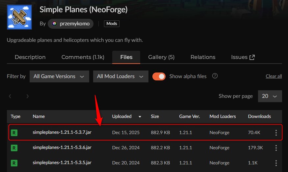The height and width of the screenshot is (172, 288).
Task: Click the alpha files help question icon
Action: pos(215,76)
